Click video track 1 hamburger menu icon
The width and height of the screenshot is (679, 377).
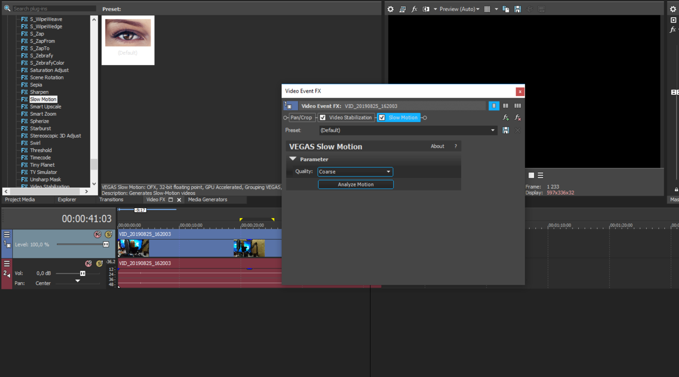(x=7, y=234)
